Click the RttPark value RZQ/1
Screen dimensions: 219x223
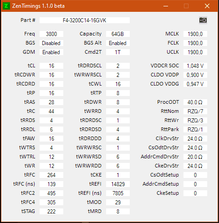(x=195, y=129)
